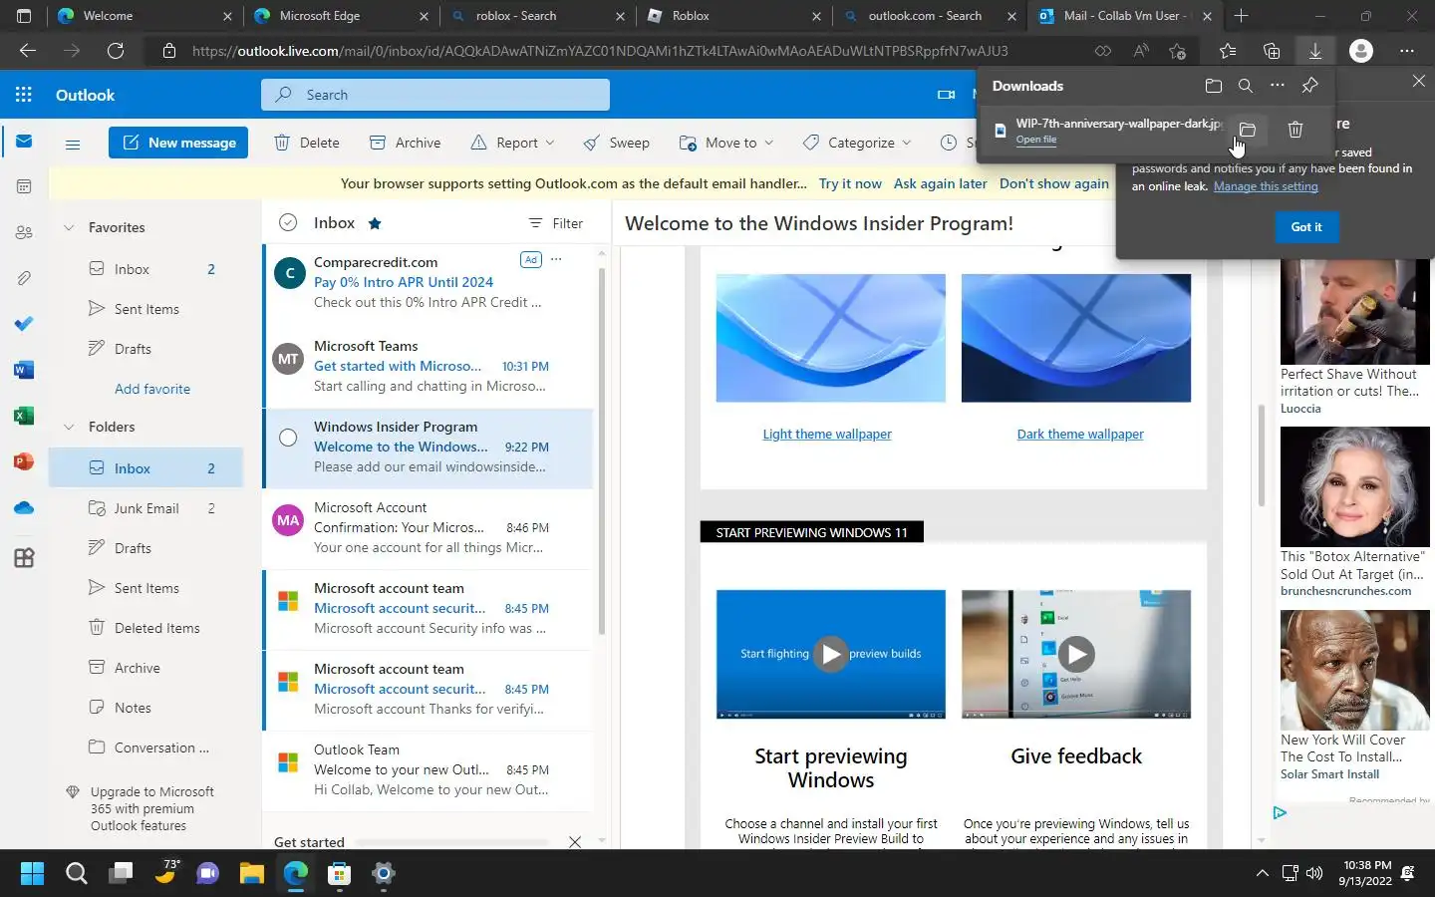Open Microsoft Store from taskbar
Viewport: 1435px width, 897px height.
[340, 873]
